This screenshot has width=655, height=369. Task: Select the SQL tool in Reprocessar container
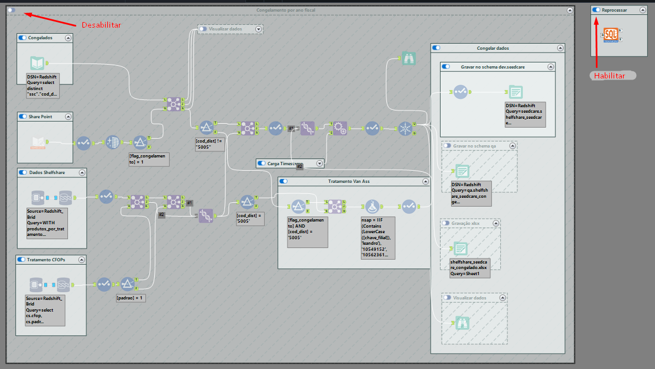611,35
